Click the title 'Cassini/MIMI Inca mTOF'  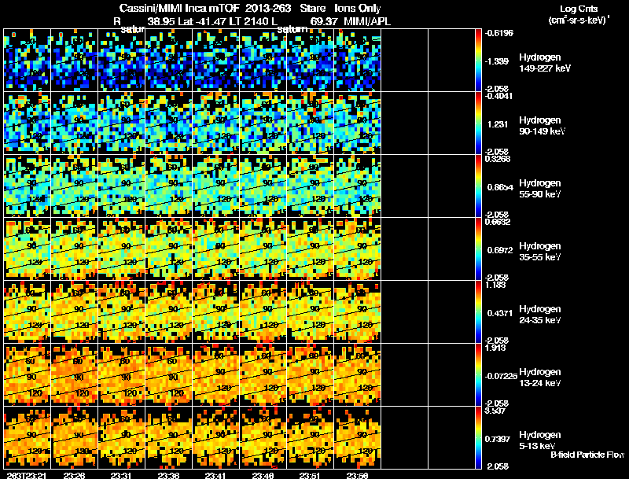tap(179, 9)
